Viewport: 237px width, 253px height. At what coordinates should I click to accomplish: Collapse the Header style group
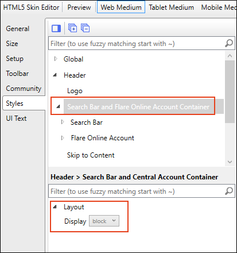pyautogui.click(x=55, y=75)
